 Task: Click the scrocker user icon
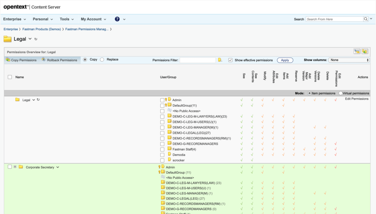click(x=169, y=160)
